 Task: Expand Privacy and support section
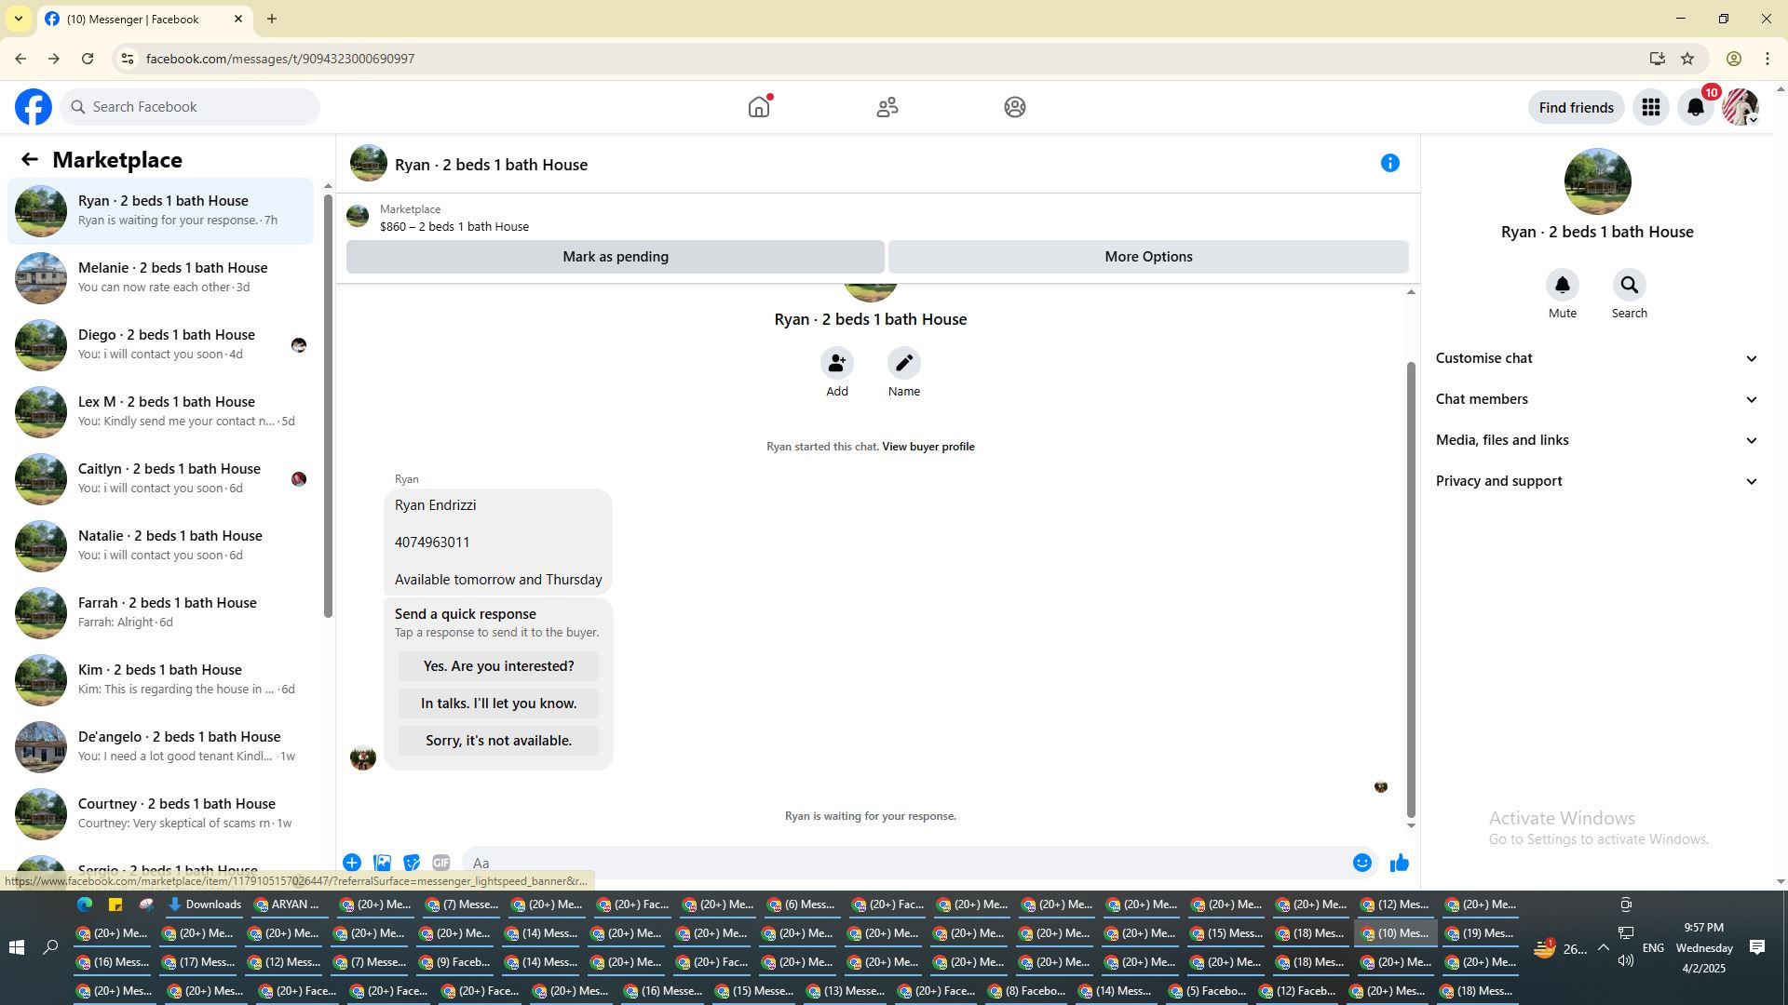pos(1596,481)
